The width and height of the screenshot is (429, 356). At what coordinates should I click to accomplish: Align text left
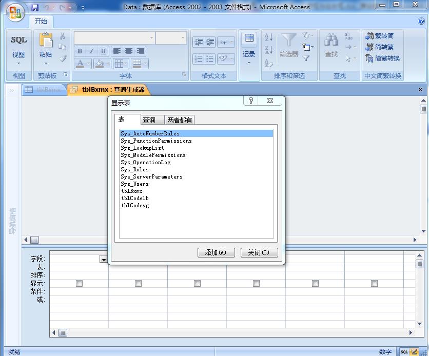pyautogui.click(x=117, y=51)
